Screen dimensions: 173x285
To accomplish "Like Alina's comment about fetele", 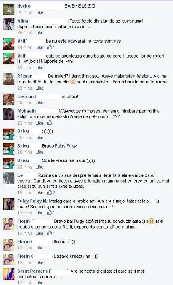I will point(39,33).
